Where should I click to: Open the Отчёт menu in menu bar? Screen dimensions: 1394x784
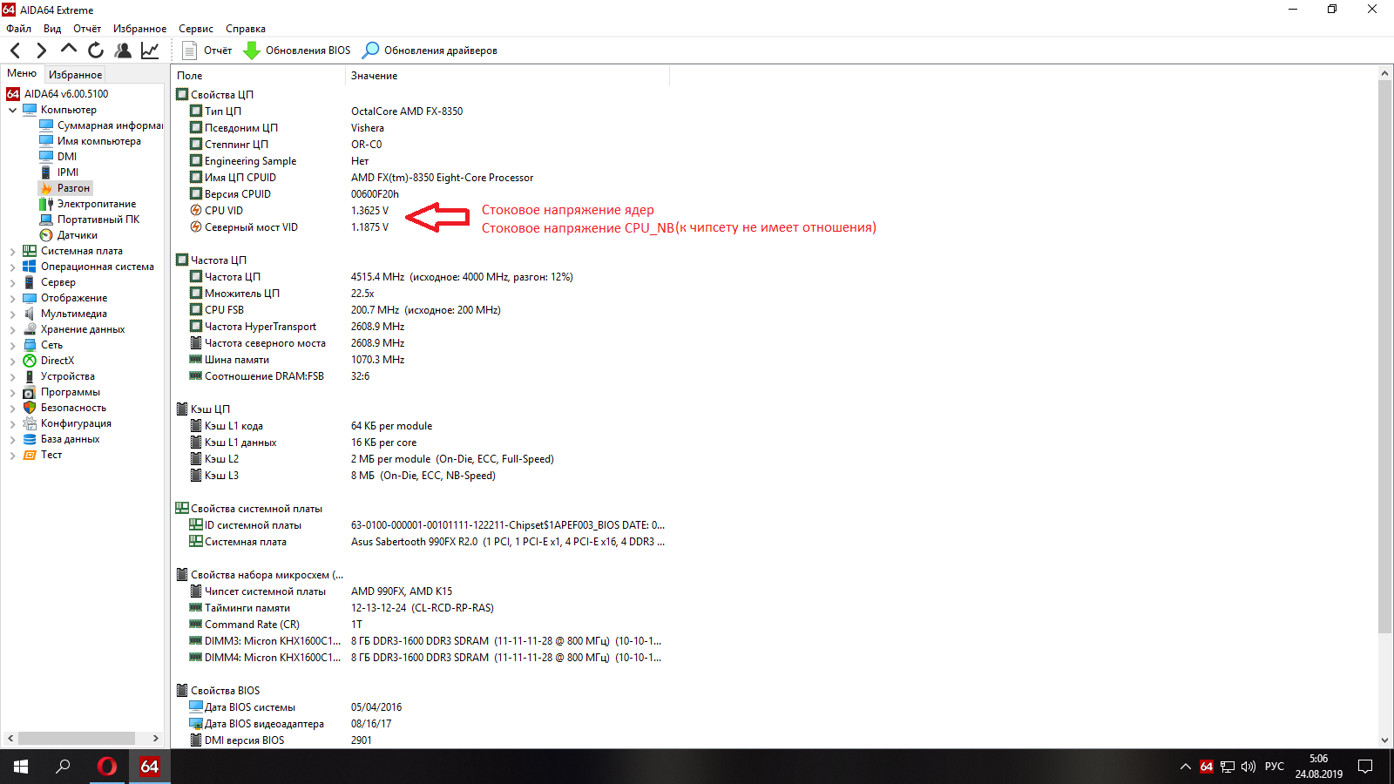point(87,29)
